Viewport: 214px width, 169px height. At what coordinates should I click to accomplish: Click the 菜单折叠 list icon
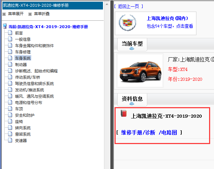(x=30, y=14)
